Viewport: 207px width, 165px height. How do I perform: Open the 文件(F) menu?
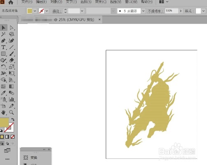pos(27,2)
